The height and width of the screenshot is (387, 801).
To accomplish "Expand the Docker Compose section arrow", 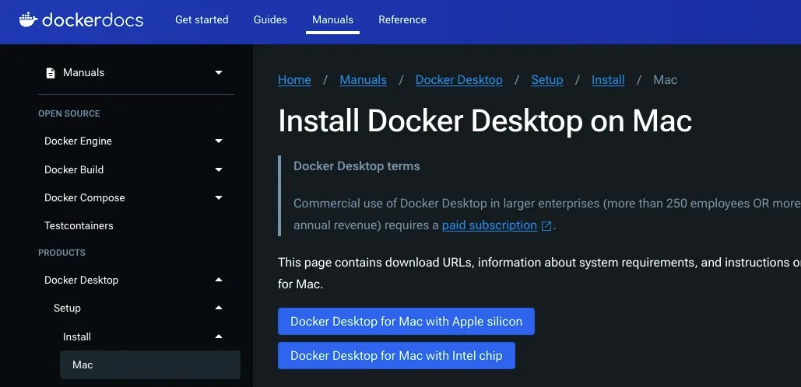I will tap(219, 197).
